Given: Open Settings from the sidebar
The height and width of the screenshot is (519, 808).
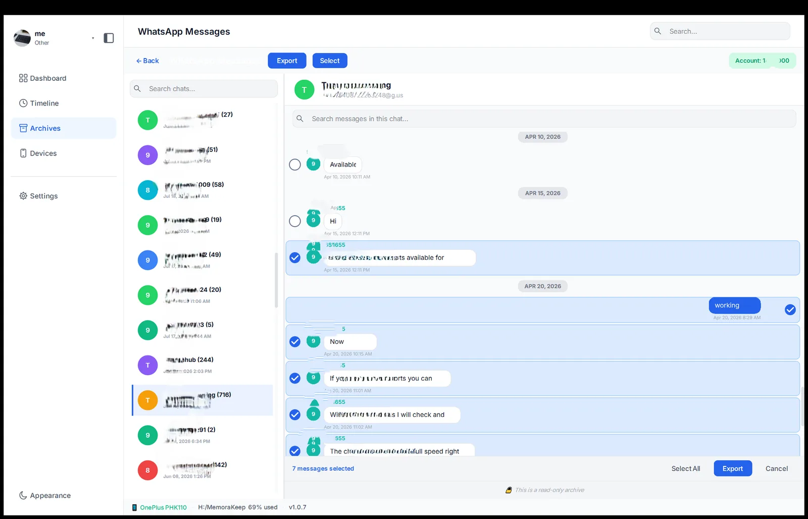Looking at the screenshot, I should 64,196.
